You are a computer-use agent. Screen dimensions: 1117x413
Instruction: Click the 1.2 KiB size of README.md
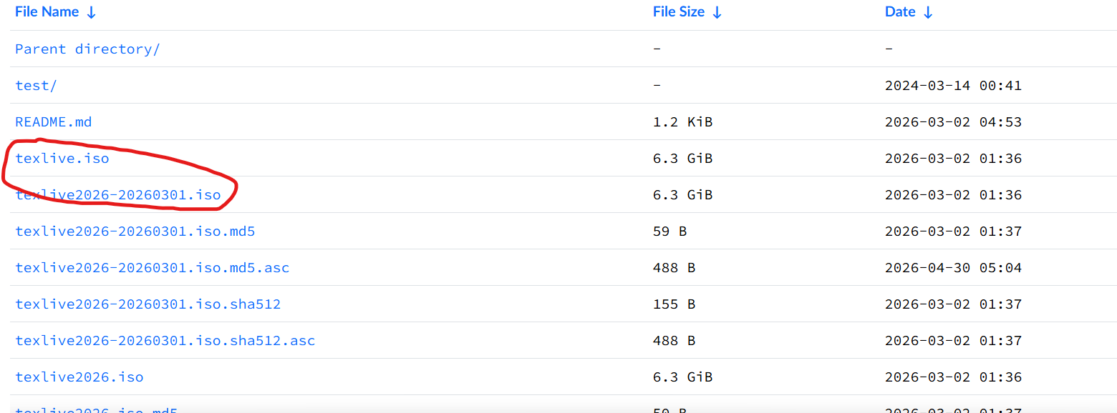click(x=682, y=122)
